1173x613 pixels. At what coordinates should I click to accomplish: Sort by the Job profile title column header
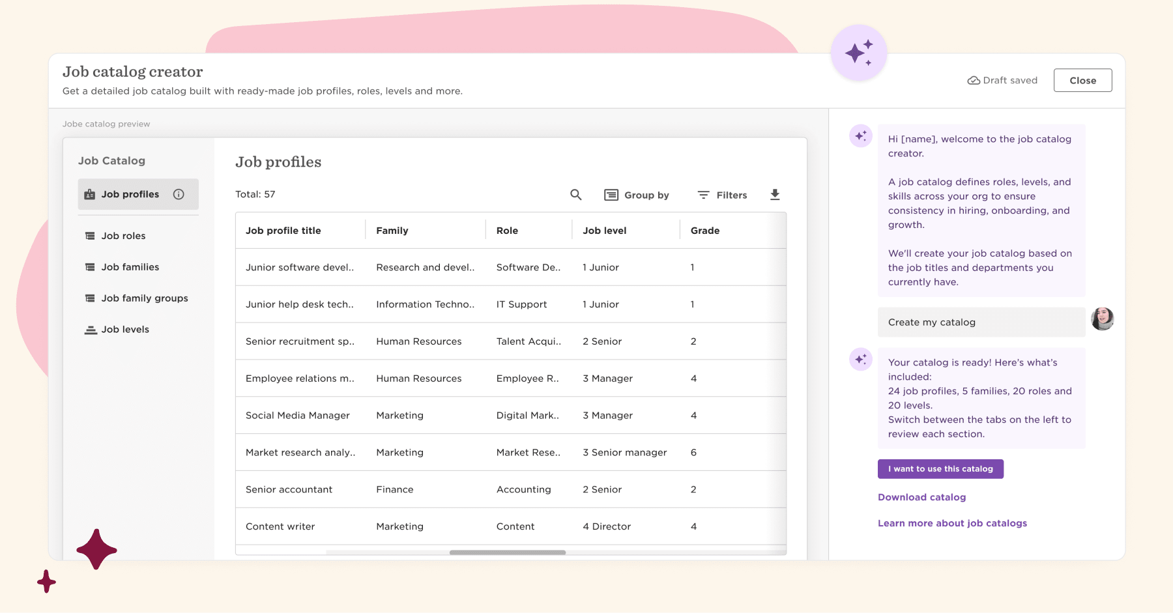pos(283,231)
